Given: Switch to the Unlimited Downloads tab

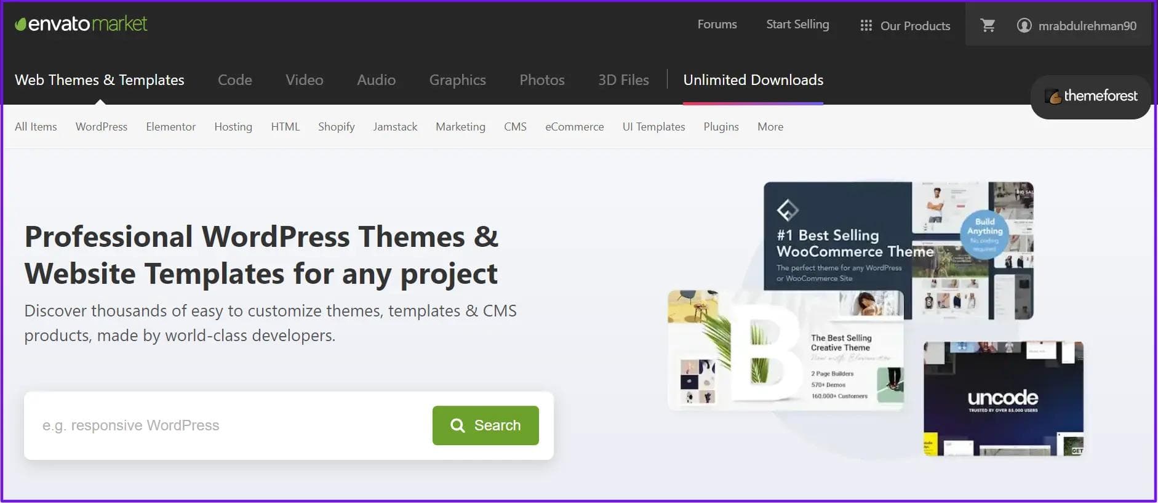Looking at the screenshot, I should click(753, 80).
